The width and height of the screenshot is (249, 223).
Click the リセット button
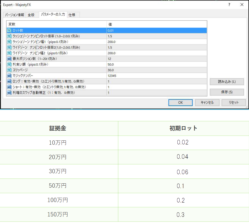234,103
